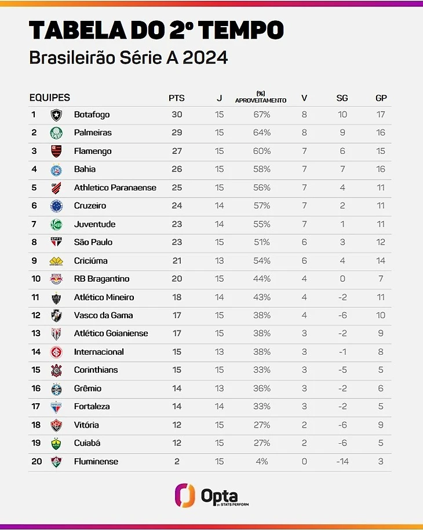Click the Grêmio team name
The image size is (423, 530).
point(87,388)
